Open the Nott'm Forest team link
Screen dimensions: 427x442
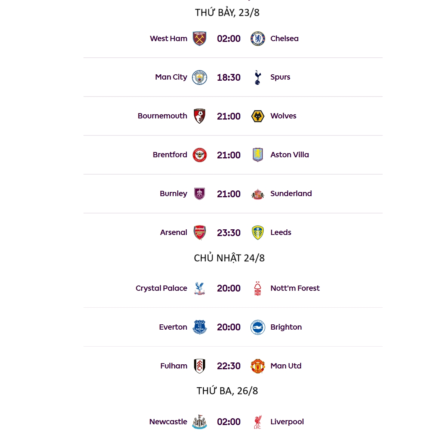pos(295,288)
